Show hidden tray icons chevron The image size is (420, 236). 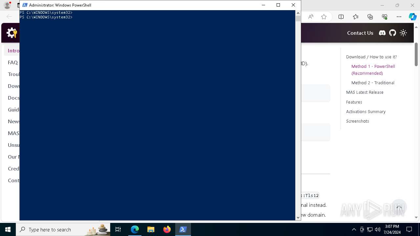click(354, 229)
